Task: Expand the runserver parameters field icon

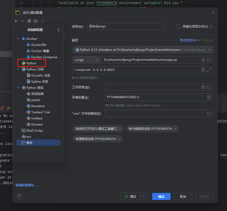Action: pyautogui.click(x=209, y=70)
